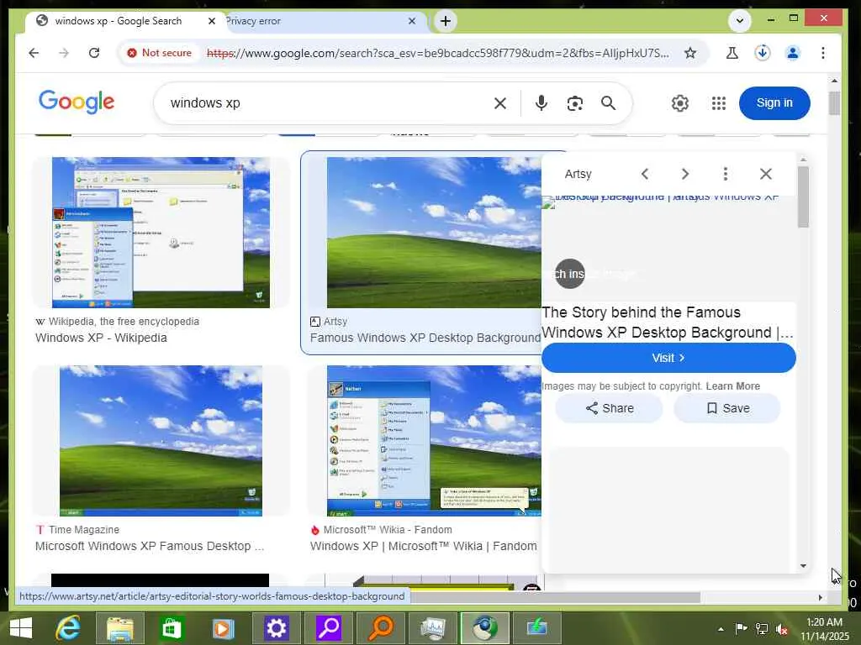The height and width of the screenshot is (645, 861).
Task: Share the Artsy image
Action: 609,408
